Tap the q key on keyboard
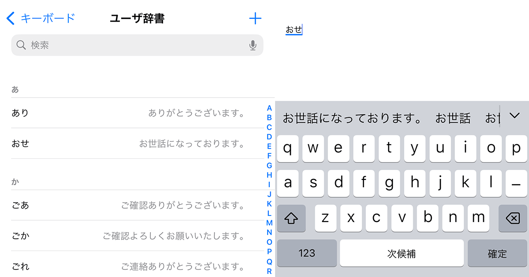 click(287, 149)
